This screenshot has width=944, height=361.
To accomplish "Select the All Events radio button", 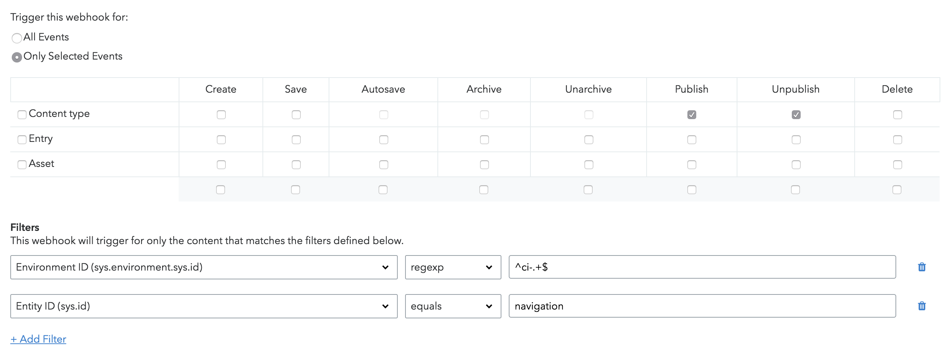I will pos(17,38).
